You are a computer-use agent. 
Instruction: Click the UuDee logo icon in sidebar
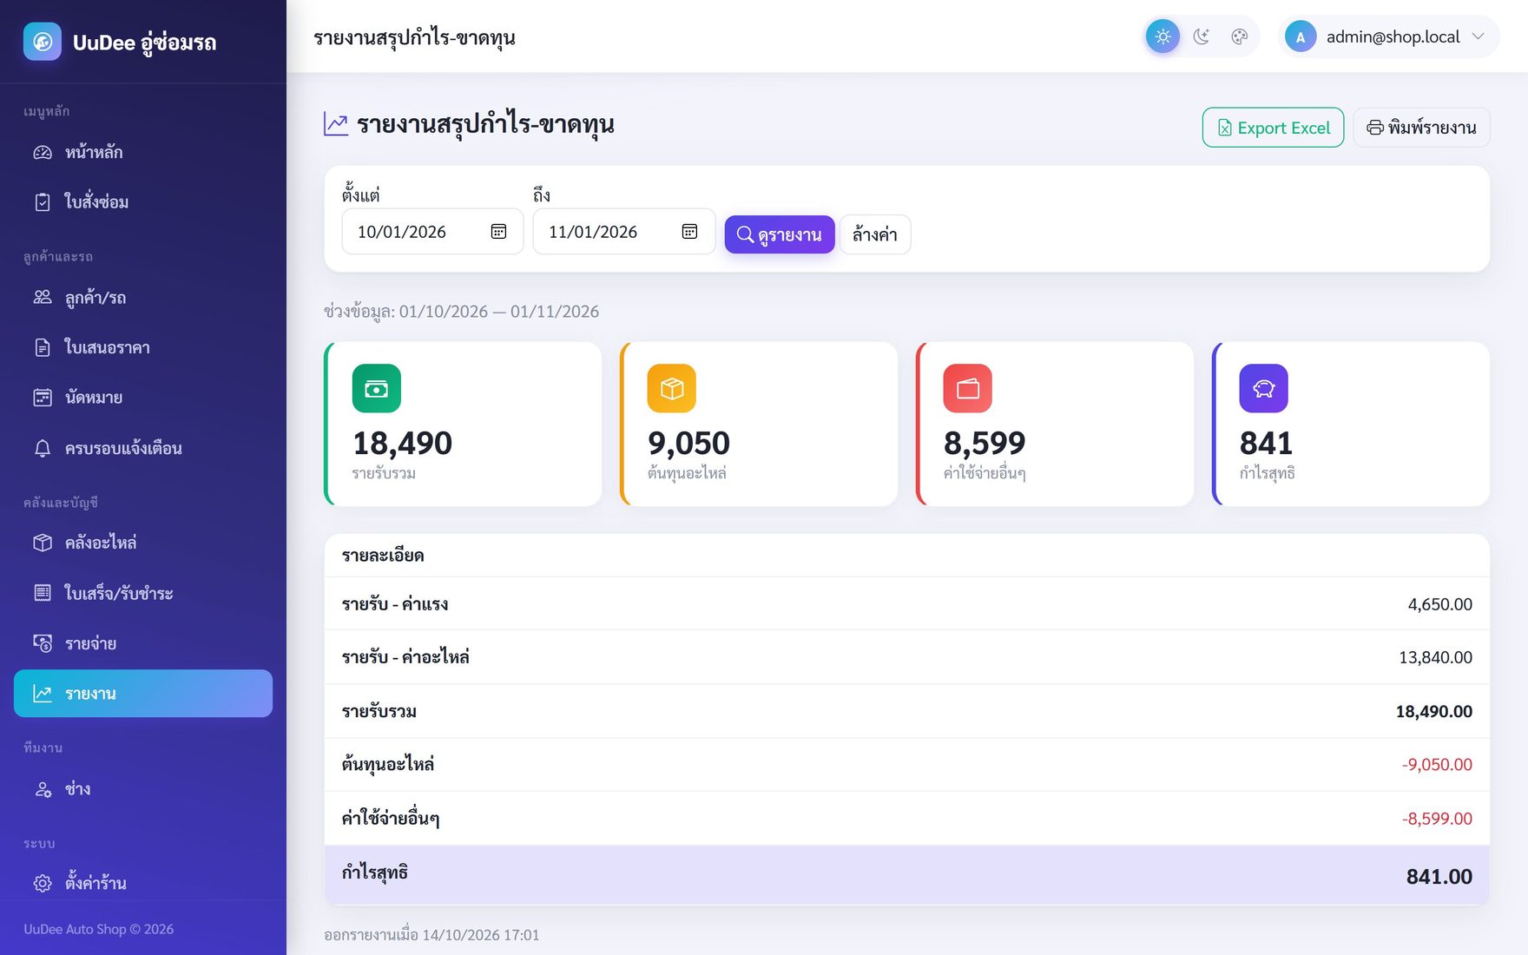coord(43,42)
